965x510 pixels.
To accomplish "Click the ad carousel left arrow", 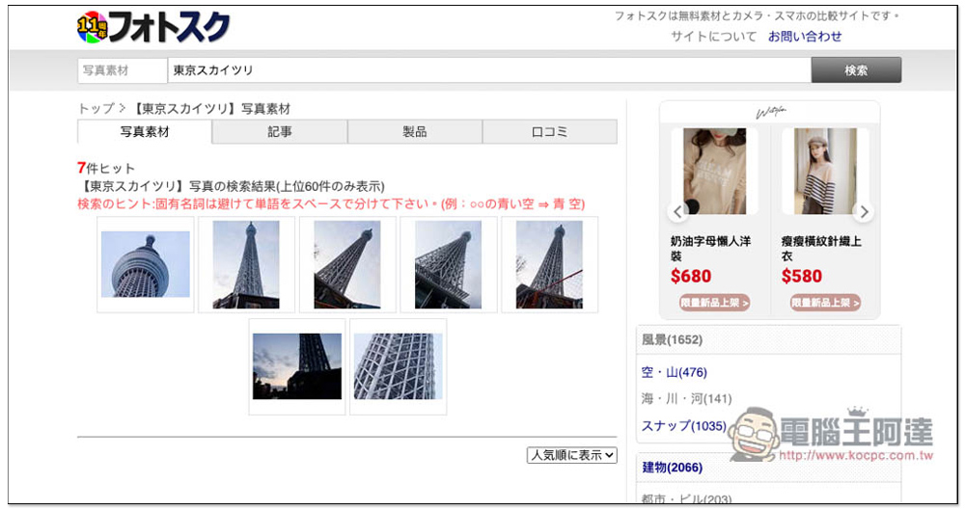I will pos(677,212).
